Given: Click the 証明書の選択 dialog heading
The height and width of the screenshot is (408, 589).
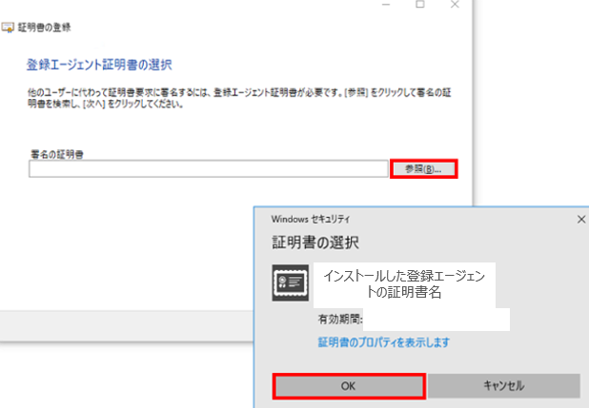Looking at the screenshot, I should pos(315,243).
